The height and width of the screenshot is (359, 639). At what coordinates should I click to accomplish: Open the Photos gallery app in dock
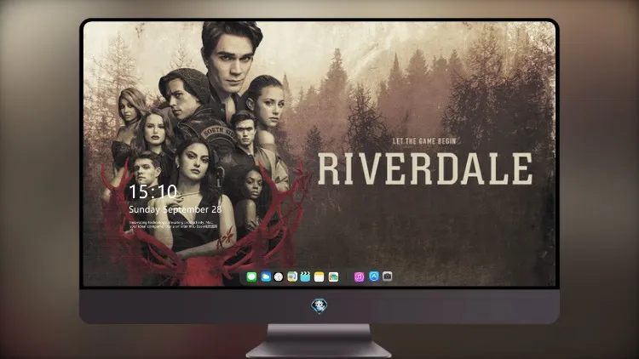coord(333,276)
